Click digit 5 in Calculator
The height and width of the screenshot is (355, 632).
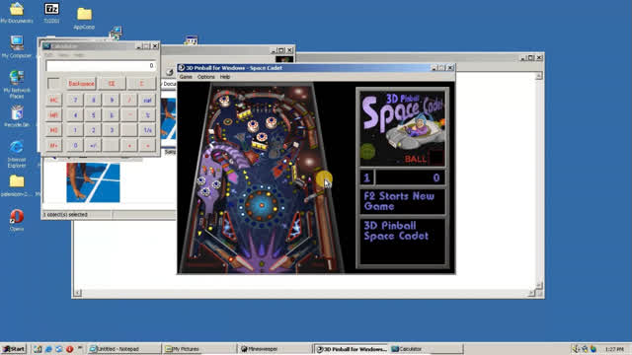[93, 115]
